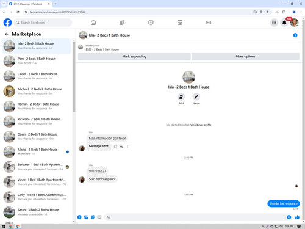Image resolution: width=305 pixels, height=229 pixels.
Task: Open Michael - 2 Beds 2 Baths House chat
Action: point(36,91)
